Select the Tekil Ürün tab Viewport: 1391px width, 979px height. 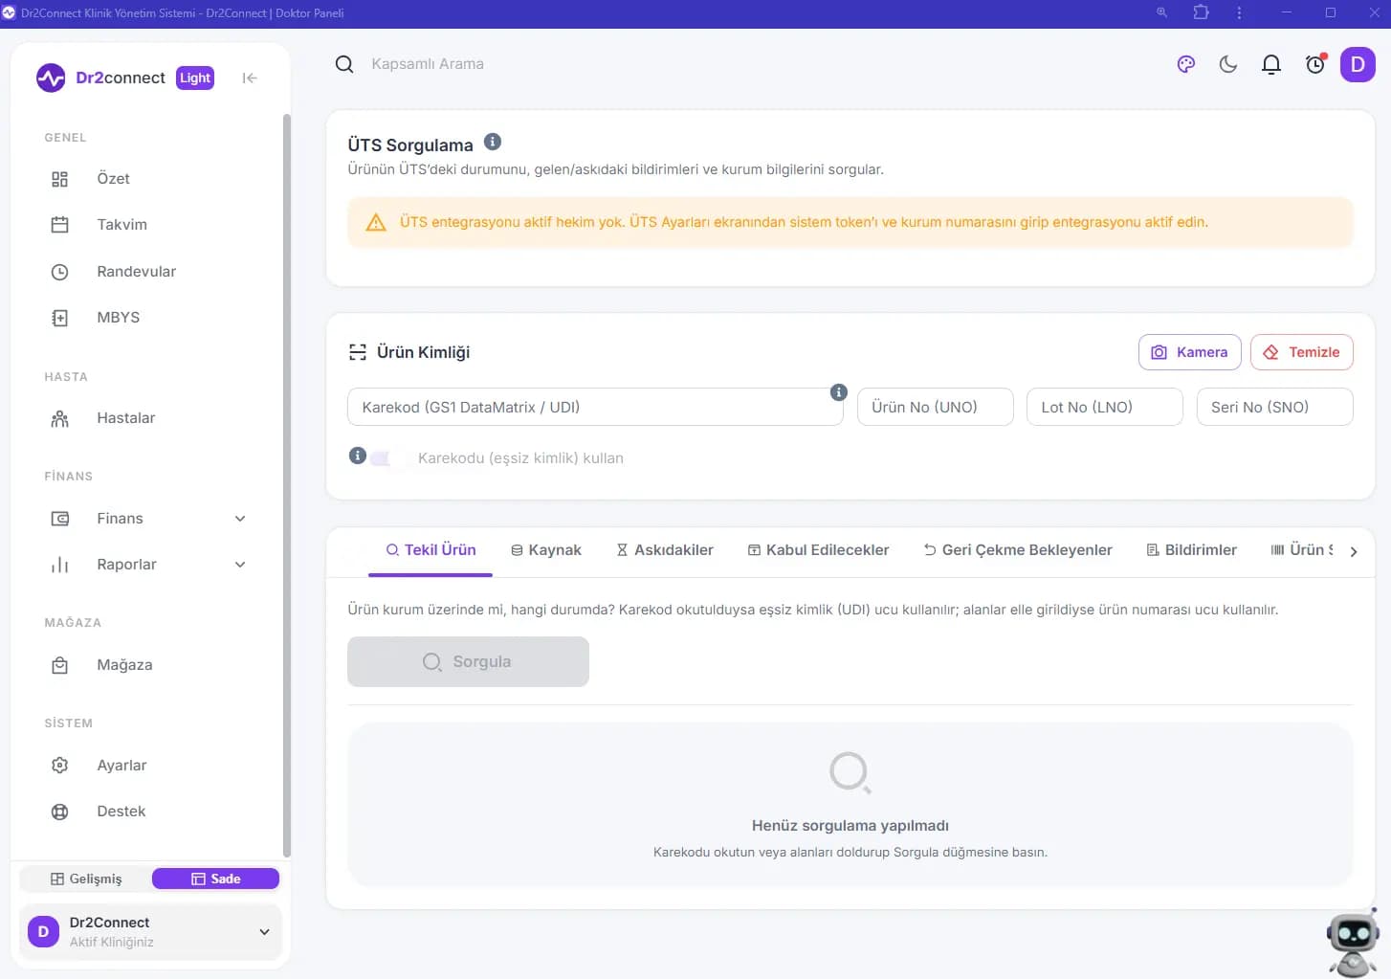click(x=431, y=550)
